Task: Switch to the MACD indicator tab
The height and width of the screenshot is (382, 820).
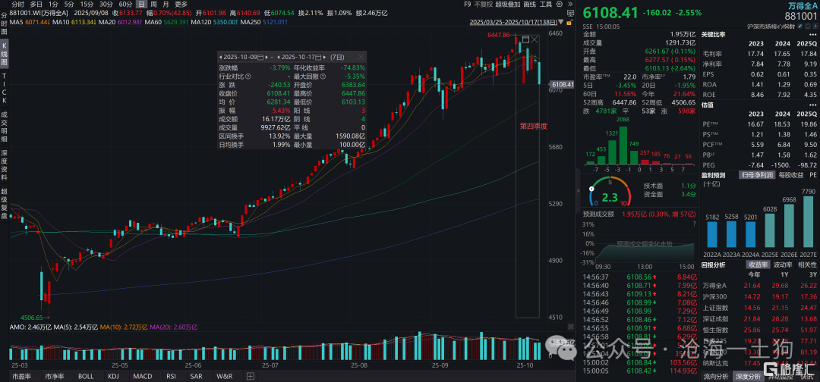Action: click(x=141, y=376)
